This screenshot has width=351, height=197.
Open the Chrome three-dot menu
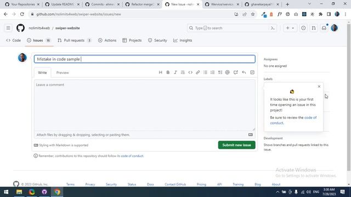346,14
